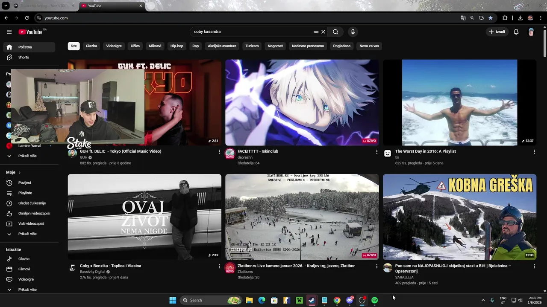Select the Nedavno preneseno filter chip
Screen dimensions: 547x307
(308, 46)
